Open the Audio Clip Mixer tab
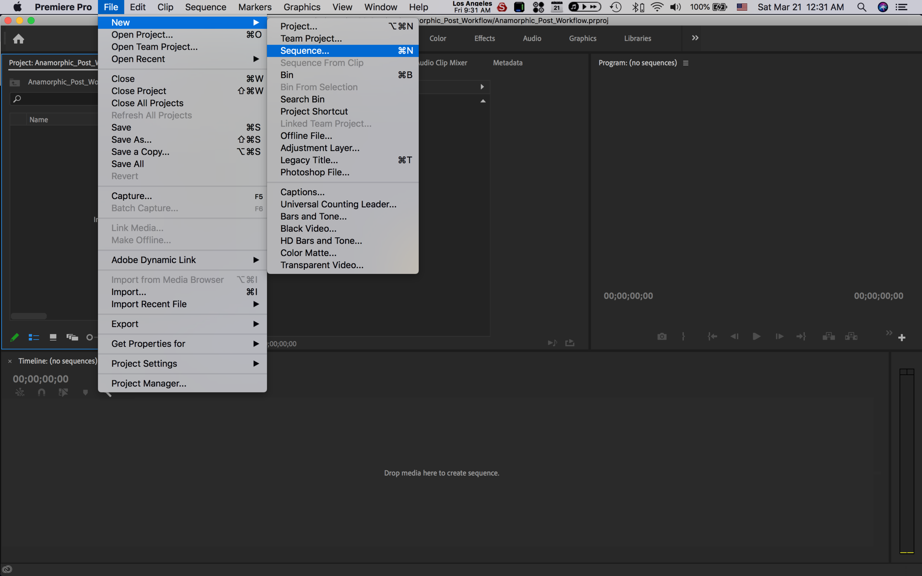 pyautogui.click(x=443, y=63)
